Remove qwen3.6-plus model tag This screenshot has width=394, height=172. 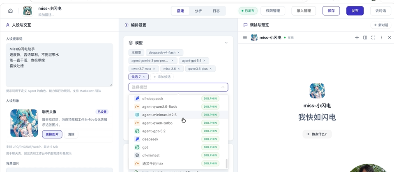211,69
